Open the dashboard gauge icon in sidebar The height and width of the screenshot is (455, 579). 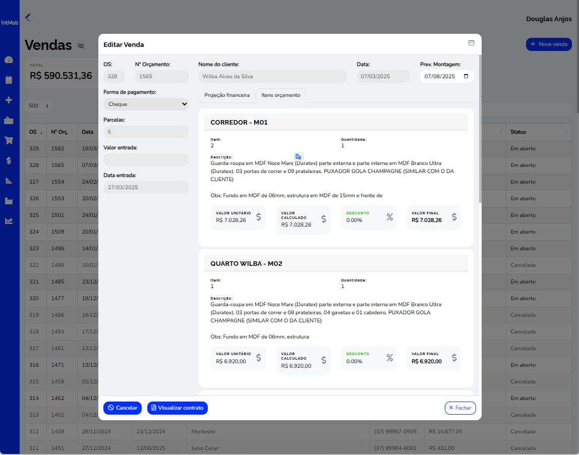[9, 60]
